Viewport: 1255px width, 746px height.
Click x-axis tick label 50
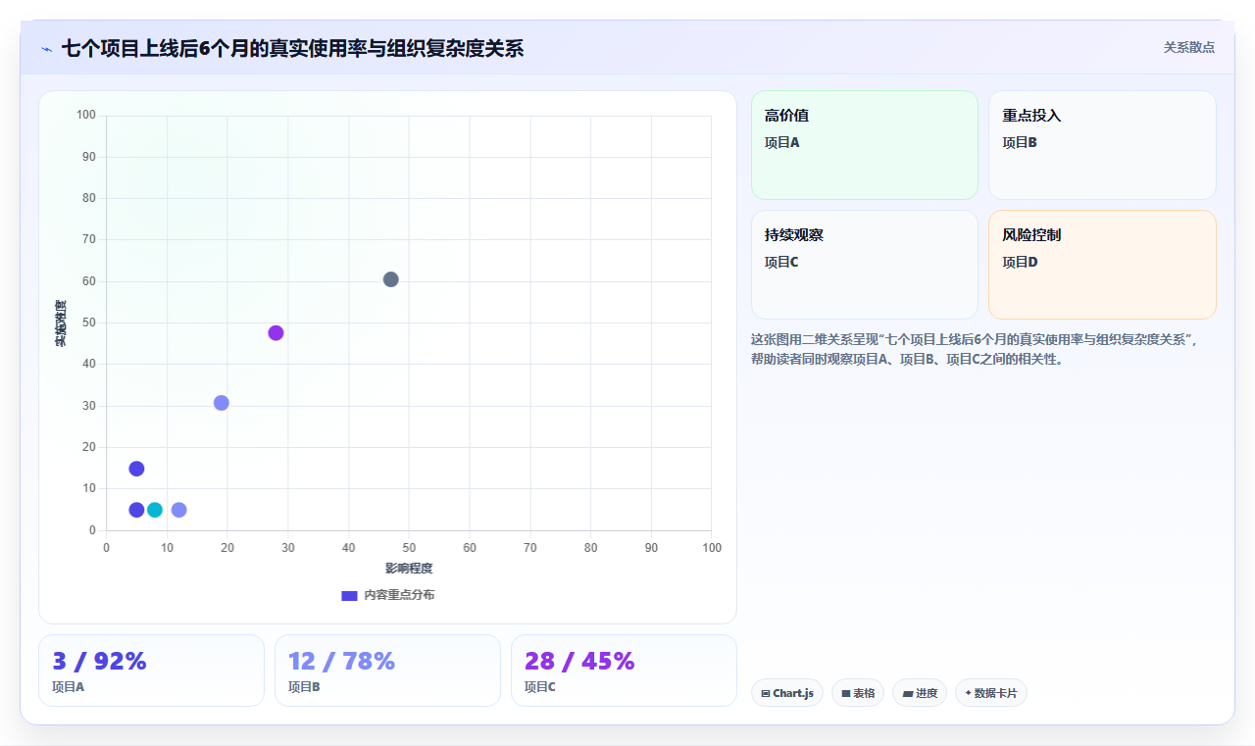[x=409, y=548]
